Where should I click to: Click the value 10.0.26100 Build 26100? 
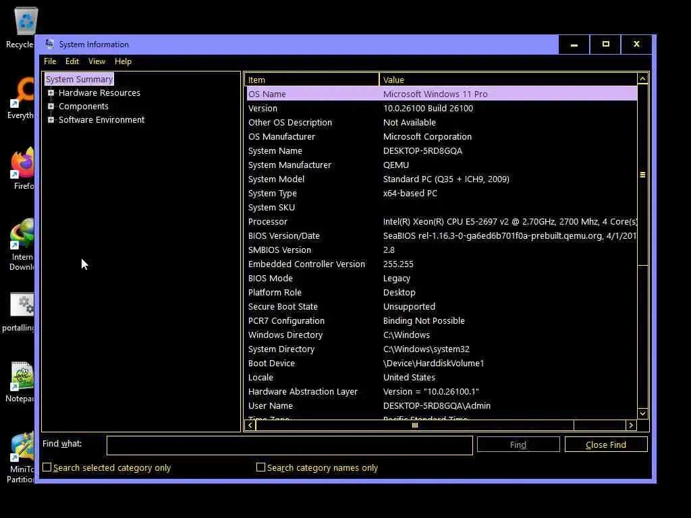pyautogui.click(x=428, y=109)
